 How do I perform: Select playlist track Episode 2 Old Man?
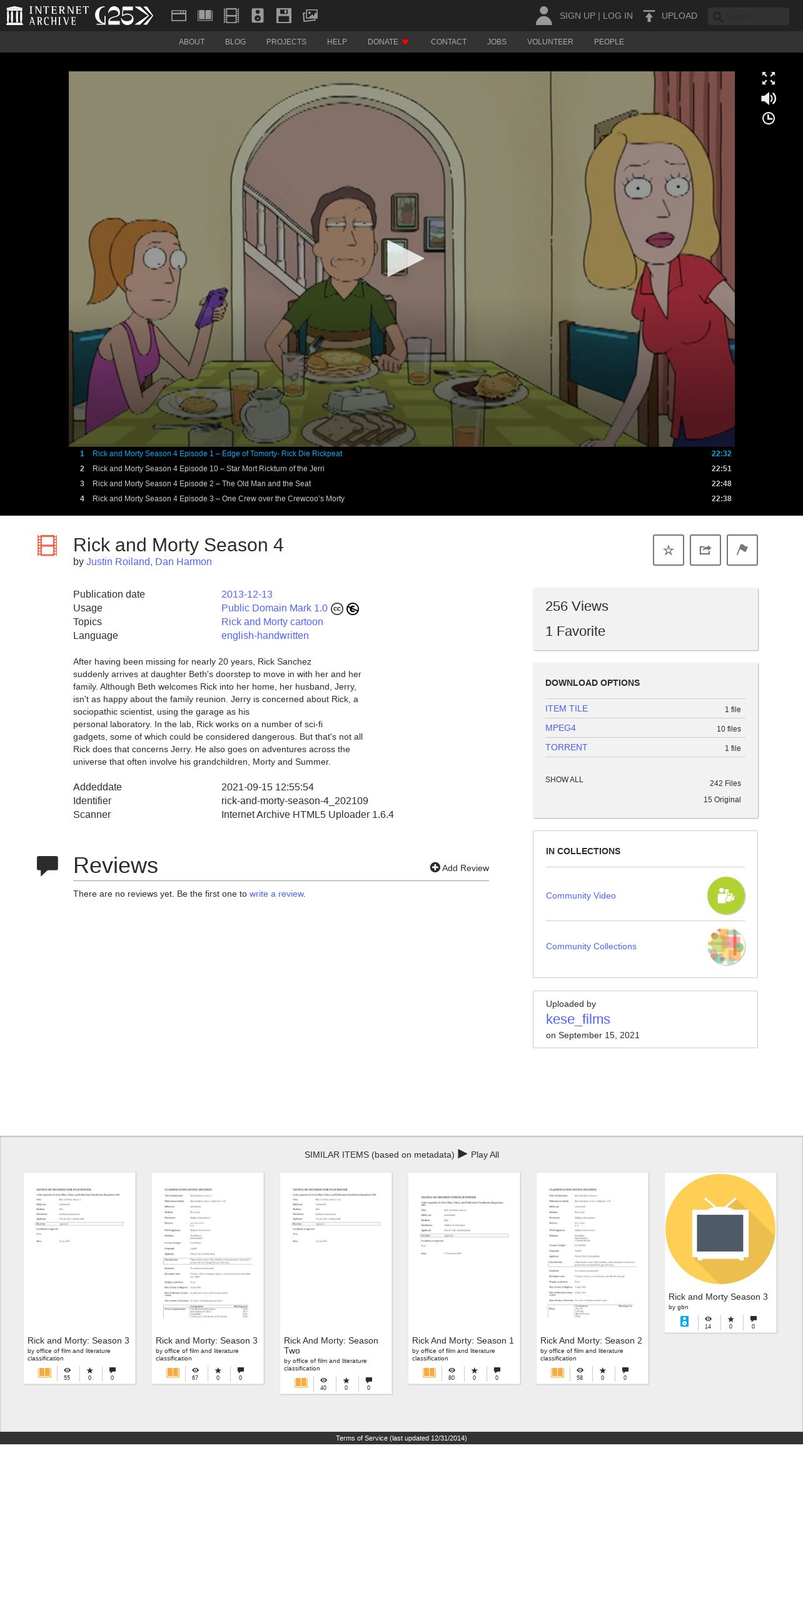click(401, 484)
